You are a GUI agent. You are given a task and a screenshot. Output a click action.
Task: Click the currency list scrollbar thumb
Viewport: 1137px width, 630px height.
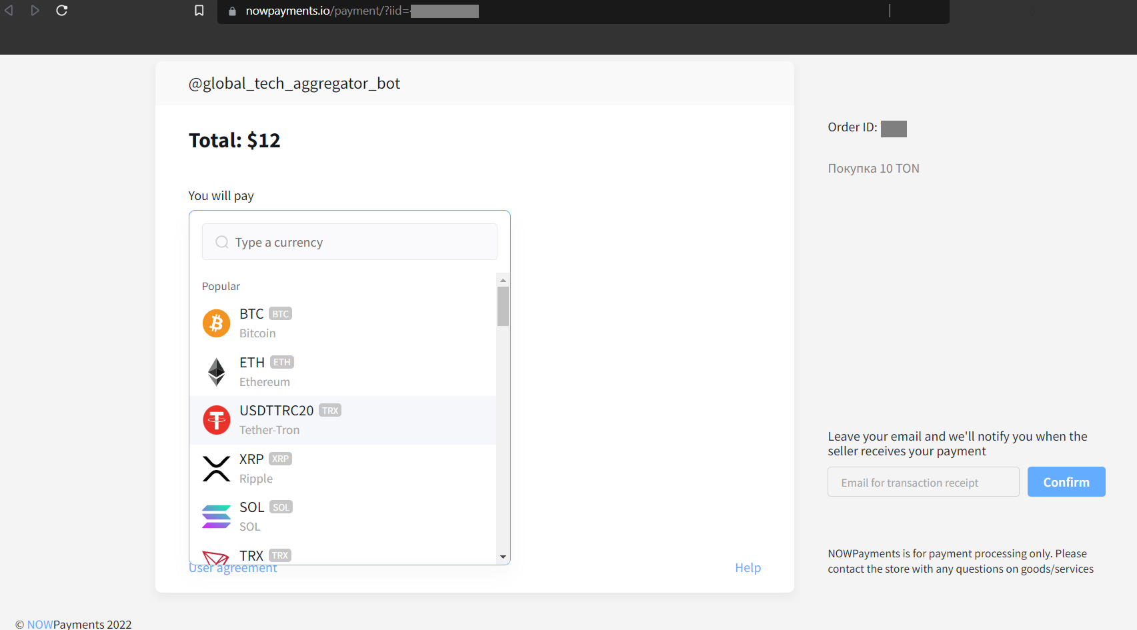503,307
